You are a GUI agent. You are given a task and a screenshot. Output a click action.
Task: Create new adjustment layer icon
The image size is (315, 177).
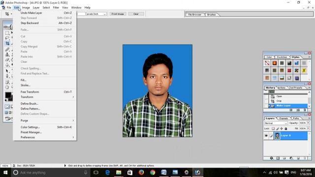coord(291,158)
